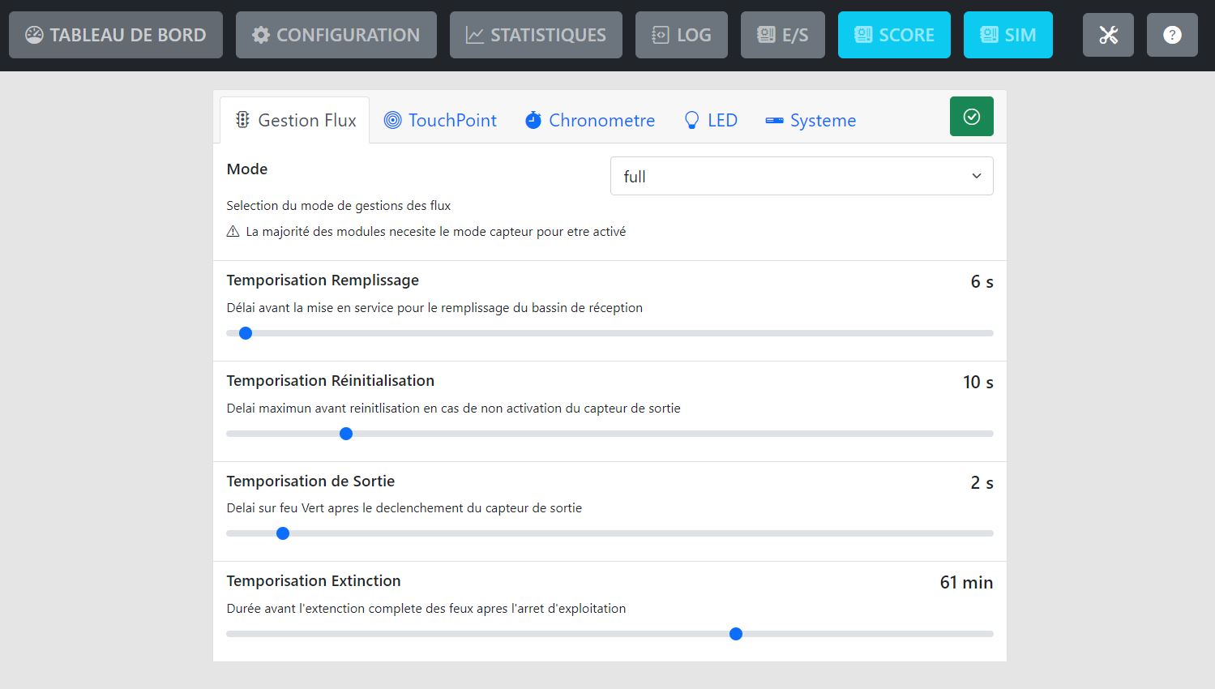Open the E/S inputs outputs page
This screenshot has height=689, width=1215.
coord(782,35)
